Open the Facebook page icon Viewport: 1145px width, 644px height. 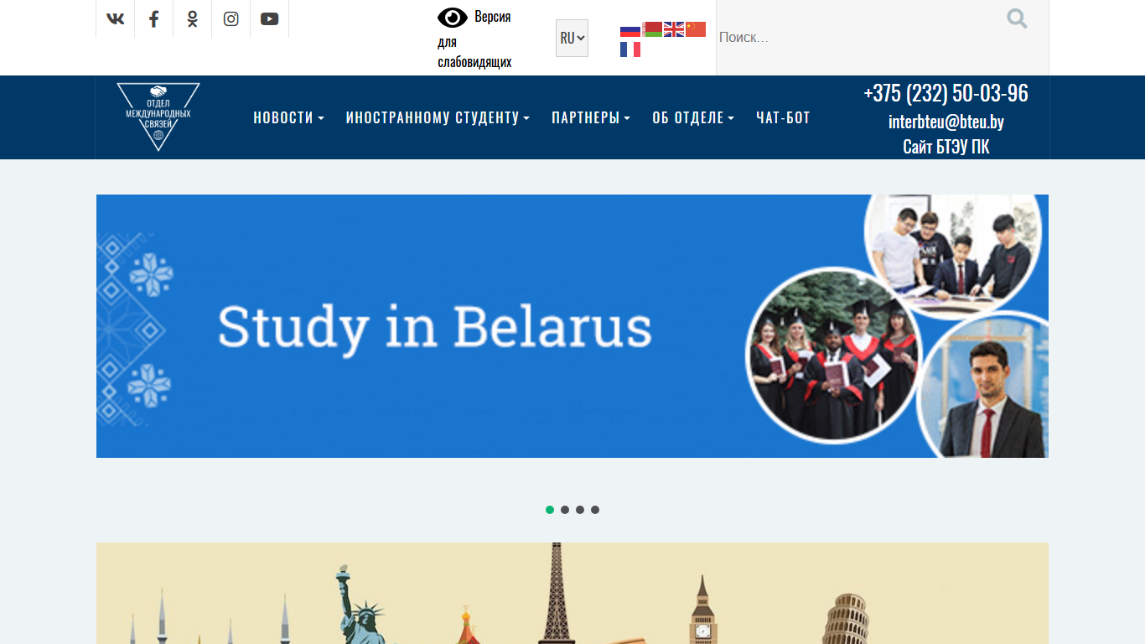click(x=153, y=19)
